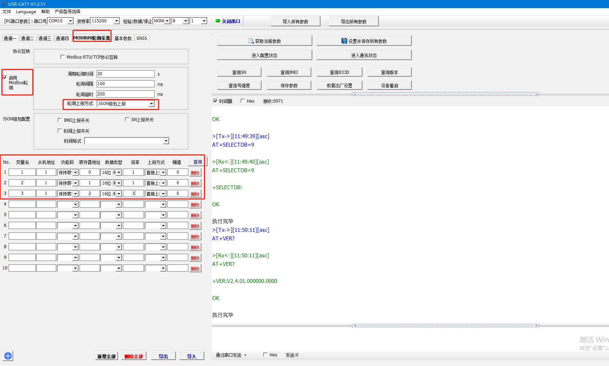The image size is (609, 366).
Task: Click the 周期轮询时间 input field
Action: (x=125, y=74)
